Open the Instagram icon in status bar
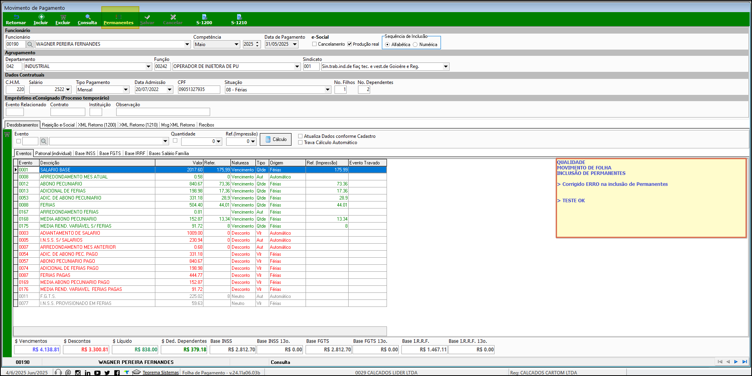Screen dimensions: 752x376 pyautogui.click(x=78, y=372)
